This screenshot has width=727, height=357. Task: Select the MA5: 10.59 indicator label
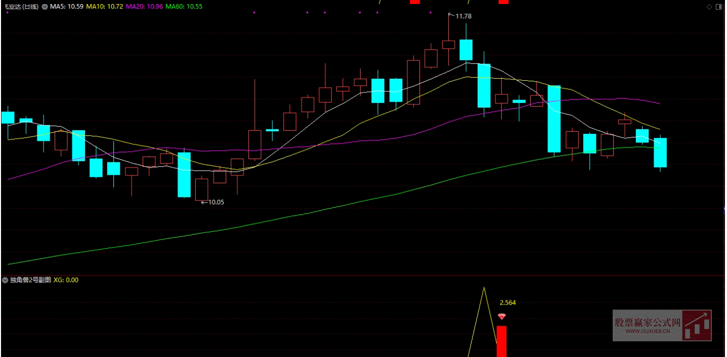coord(66,7)
